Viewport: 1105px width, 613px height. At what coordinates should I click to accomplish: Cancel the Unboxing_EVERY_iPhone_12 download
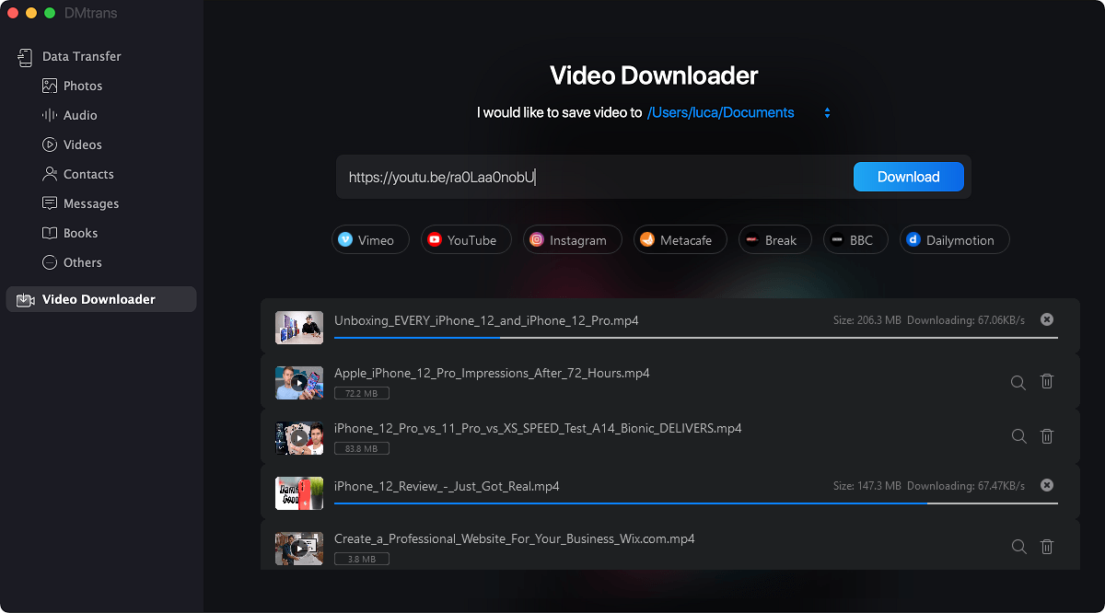coord(1047,319)
